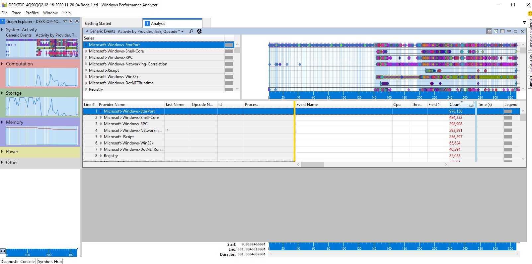Viewport: 532px width, 264px height.
Task: Open Details side panel
Action: [x=530, y=82]
